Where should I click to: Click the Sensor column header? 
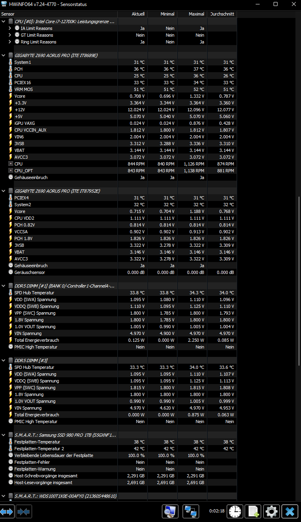(59, 14)
